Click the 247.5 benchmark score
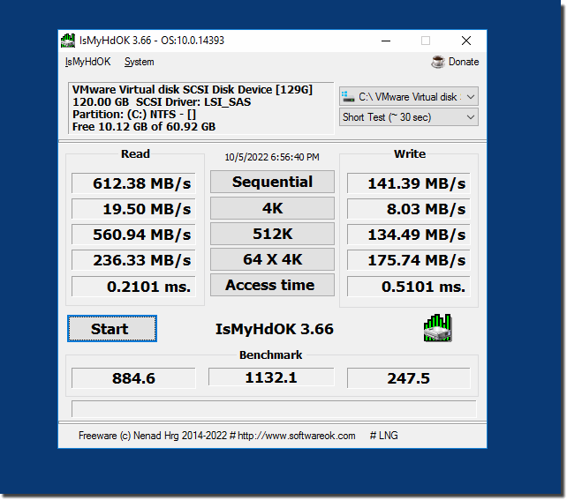Image resolution: width=567 pixels, height=500 pixels. 409,378
